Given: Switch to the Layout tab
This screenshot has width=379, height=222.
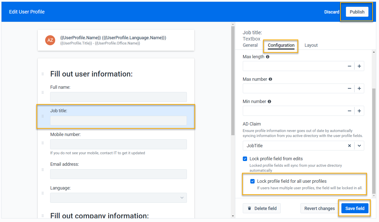Looking at the screenshot, I should (x=311, y=45).
